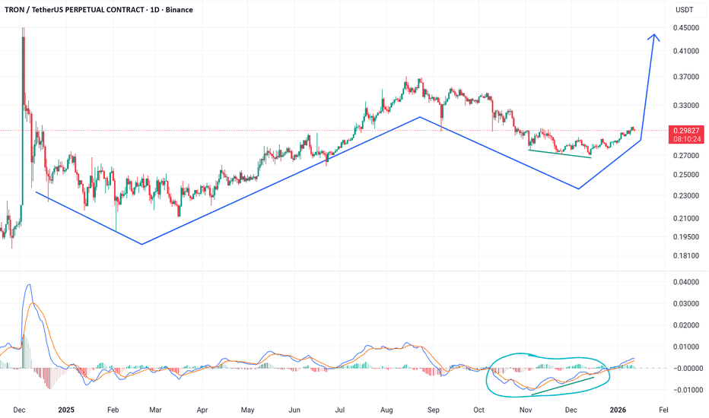Click the 2026 label on the time axis
The image size is (709, 418).
618,408
